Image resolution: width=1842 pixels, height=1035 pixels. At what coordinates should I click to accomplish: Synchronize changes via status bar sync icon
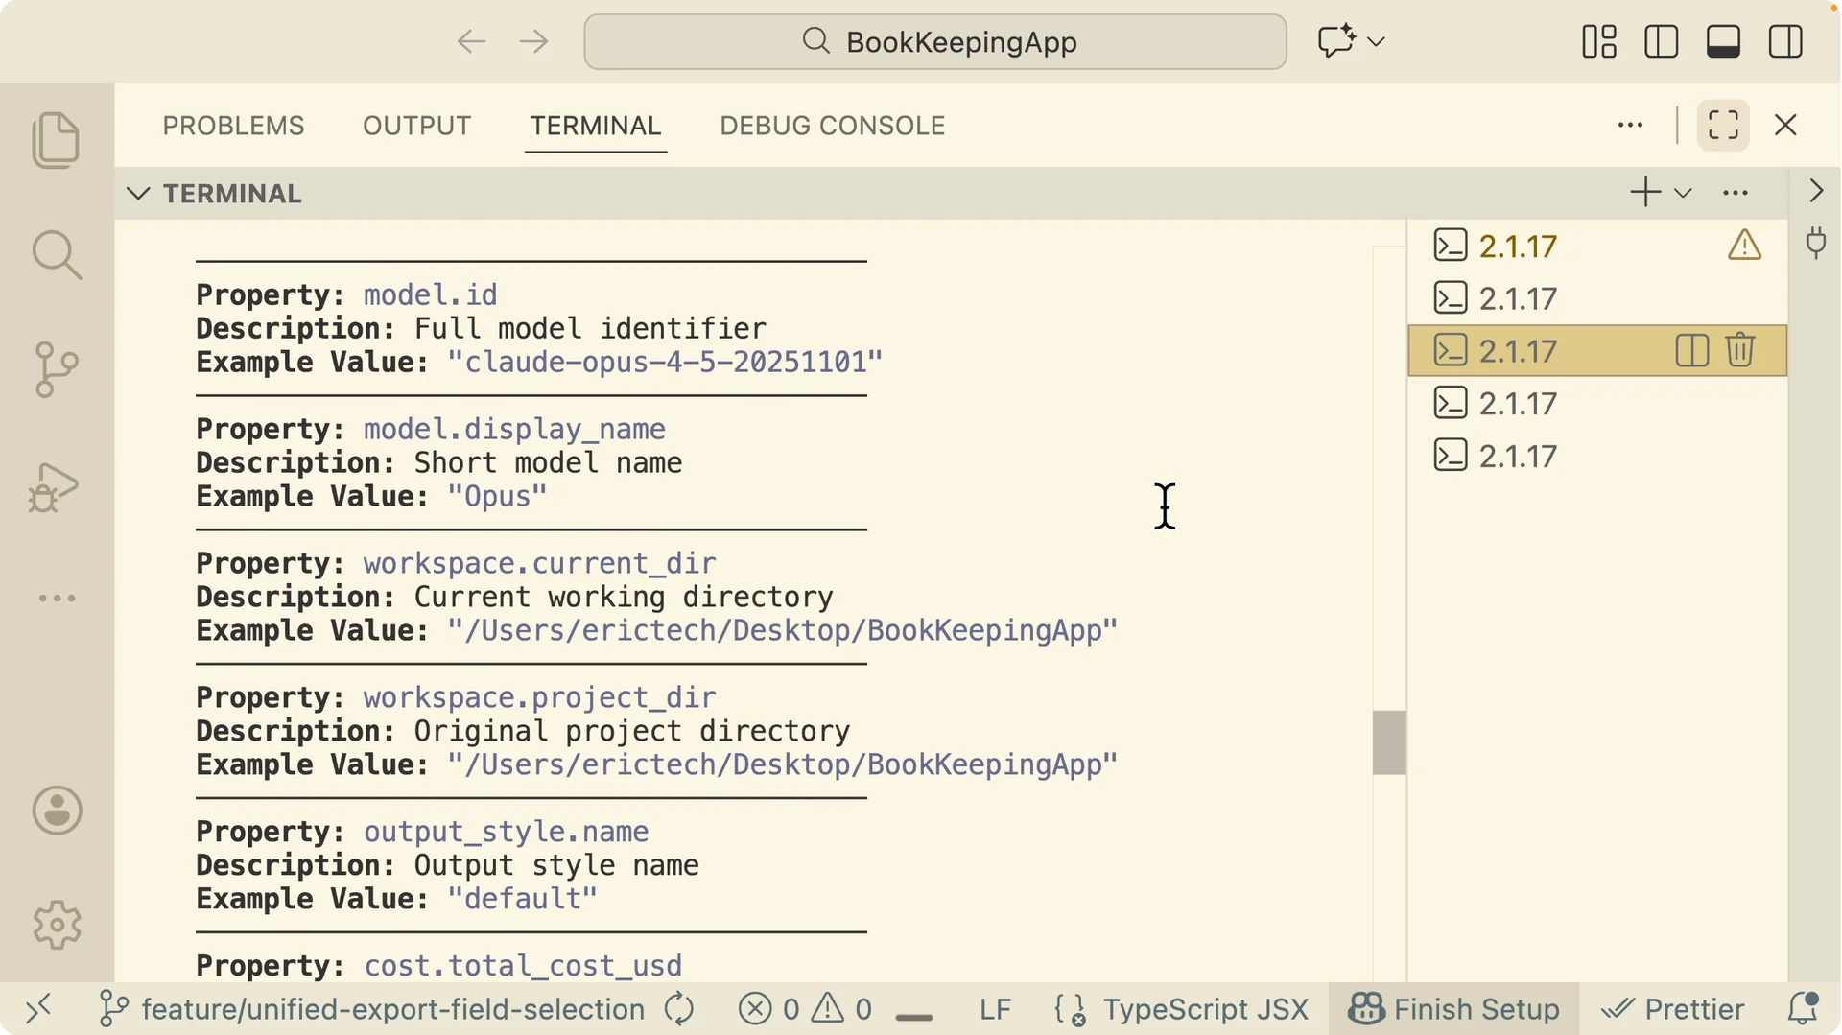point(679,1009)
